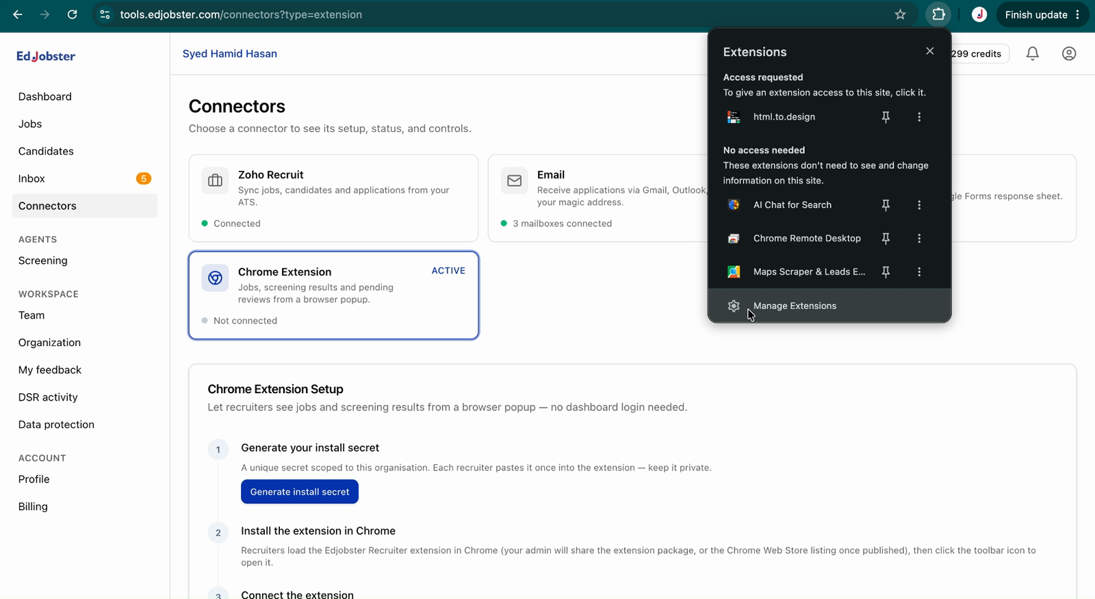
Task: Open more options for AI Chat for Search
Action: coord(919,204)
